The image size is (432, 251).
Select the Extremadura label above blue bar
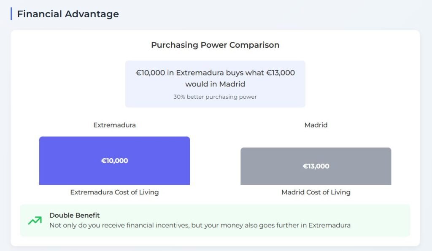pos(114,125)
